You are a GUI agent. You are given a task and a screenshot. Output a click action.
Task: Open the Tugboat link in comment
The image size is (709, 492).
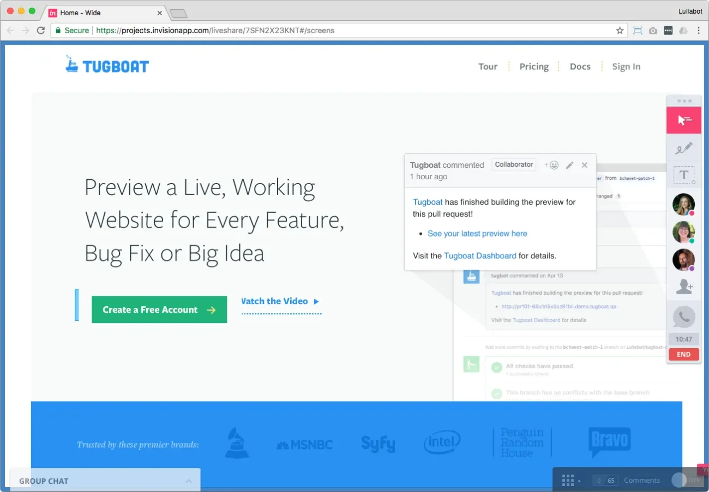(428, 202)
